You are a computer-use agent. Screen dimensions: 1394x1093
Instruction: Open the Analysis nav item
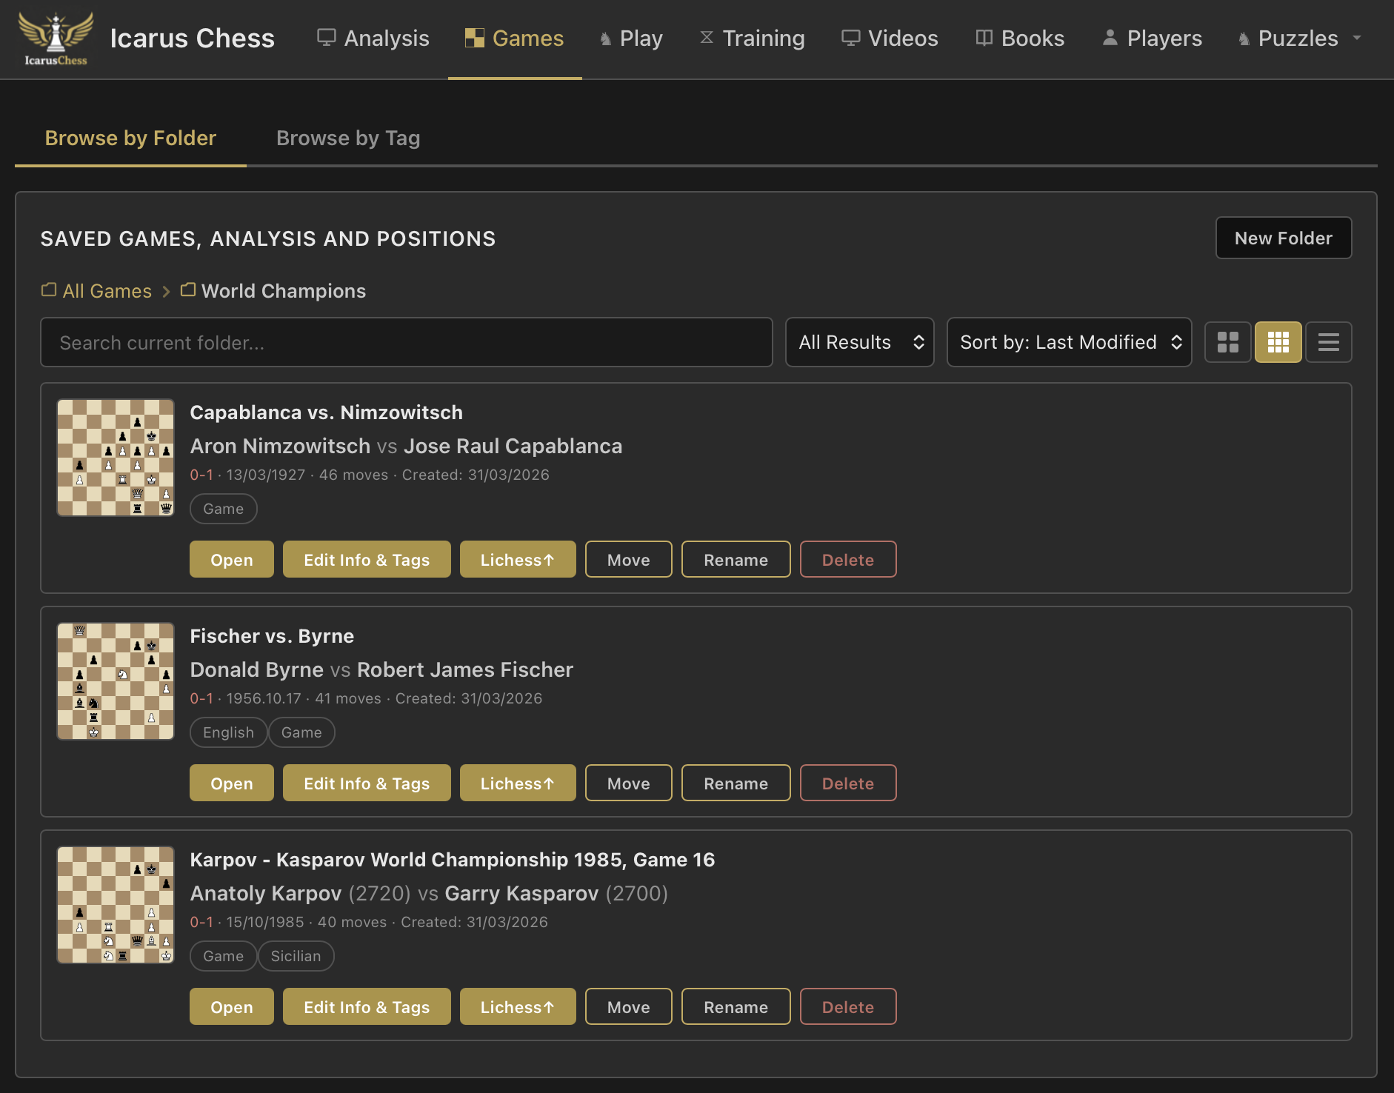pyautogui.click(x=373, y=39)
